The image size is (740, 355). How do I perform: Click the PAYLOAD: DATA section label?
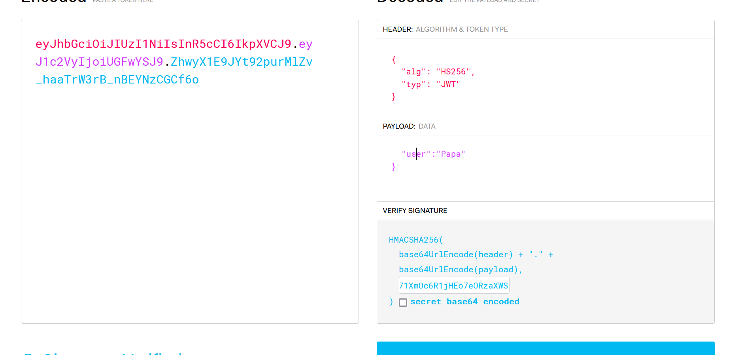click(409, 126)
